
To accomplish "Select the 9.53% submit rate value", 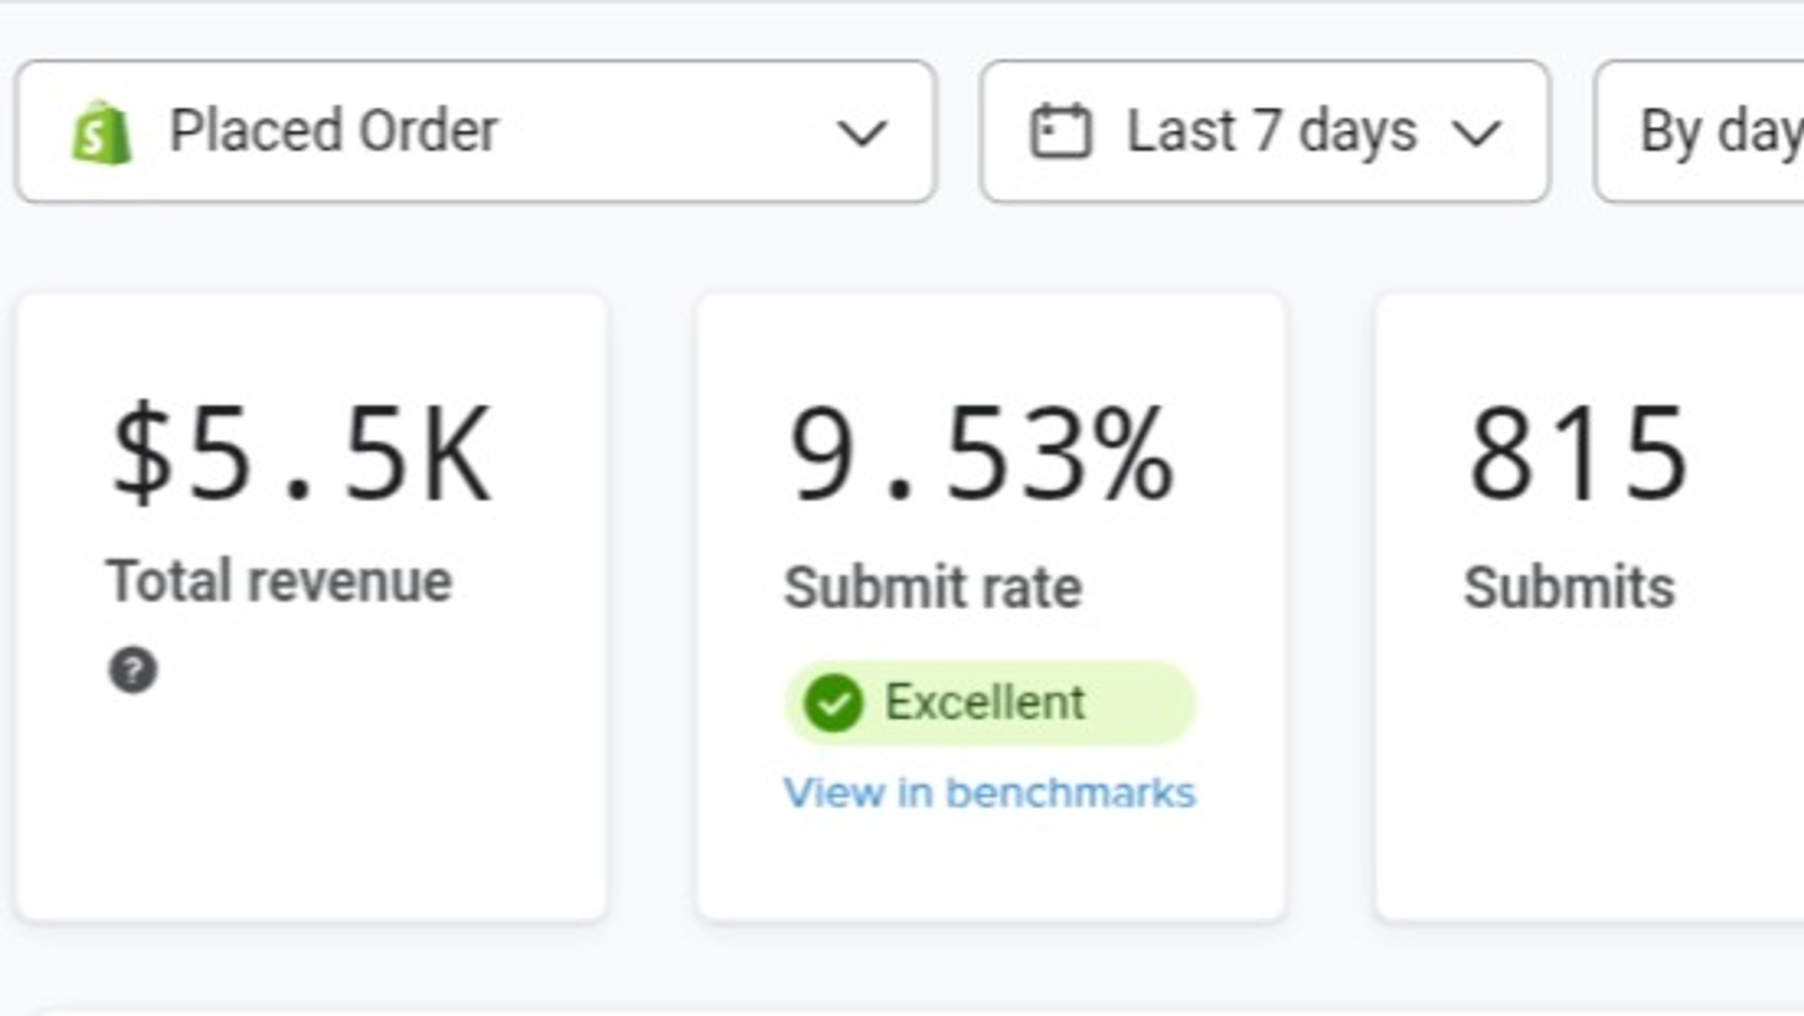I will tap(982, 453).
